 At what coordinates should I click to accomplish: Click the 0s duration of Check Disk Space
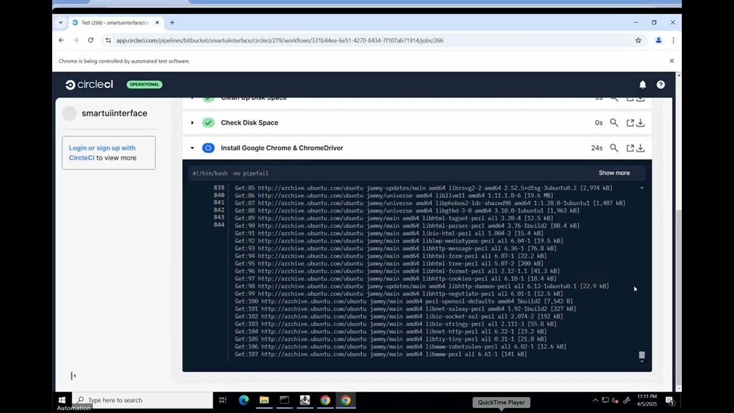[599, 123]
